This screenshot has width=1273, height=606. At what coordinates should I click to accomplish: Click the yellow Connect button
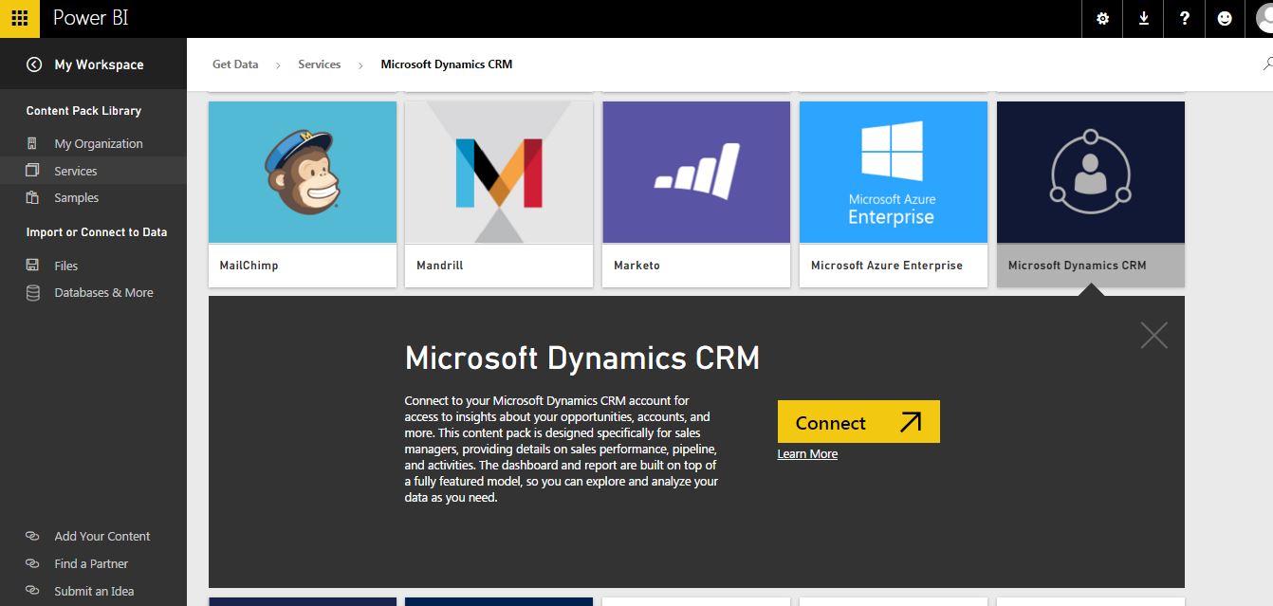point(858,421)
